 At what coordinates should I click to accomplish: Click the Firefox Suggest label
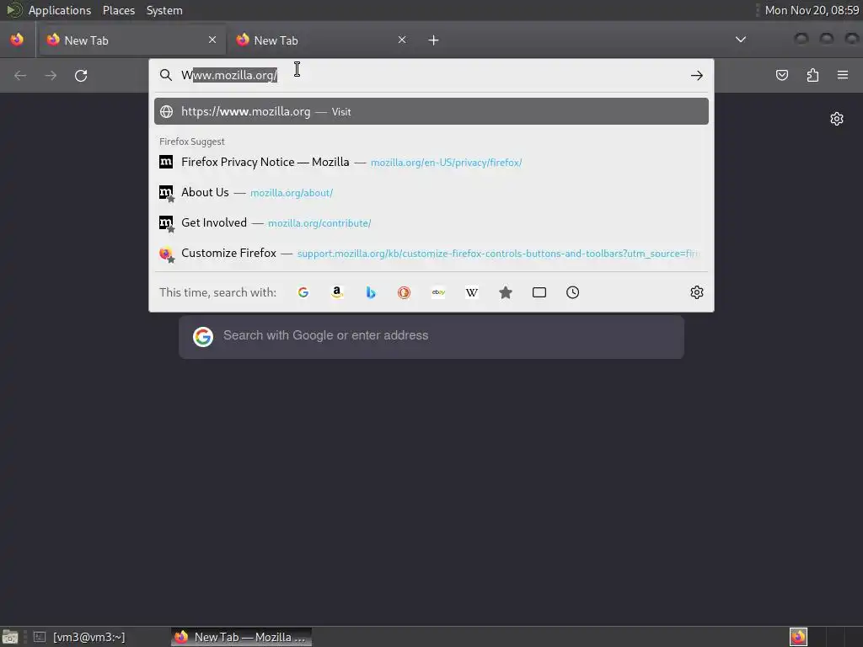(192, 142)
